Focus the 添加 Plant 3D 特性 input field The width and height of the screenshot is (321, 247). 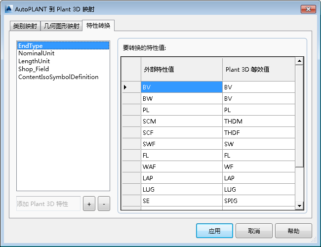pos(48,204)
